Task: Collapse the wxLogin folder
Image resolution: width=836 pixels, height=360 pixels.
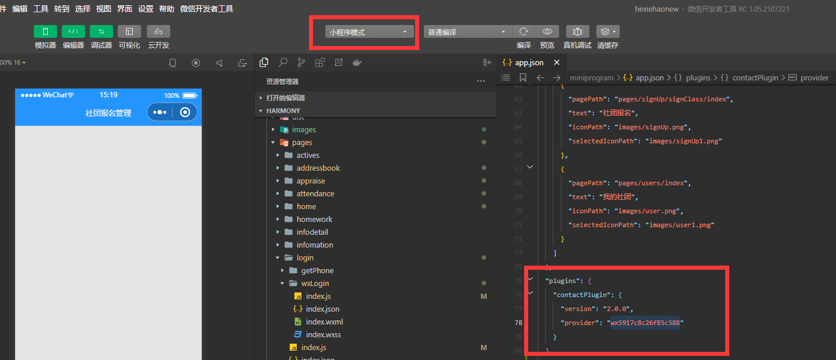Action: (375, 283)
